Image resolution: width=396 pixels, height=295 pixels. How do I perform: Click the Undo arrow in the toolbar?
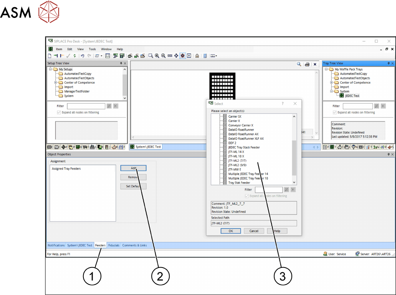coord(82,56)
